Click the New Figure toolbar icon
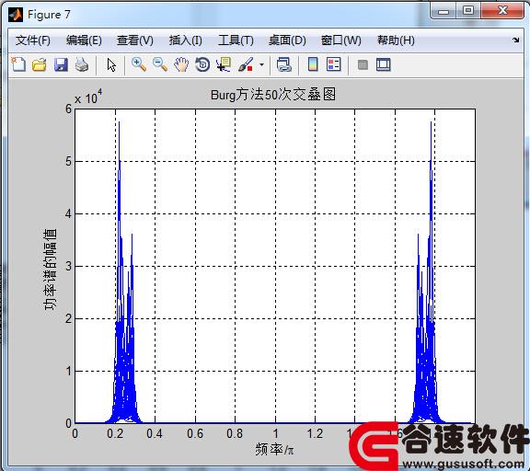Screen dimensions: 530x471 click(18, 64)
